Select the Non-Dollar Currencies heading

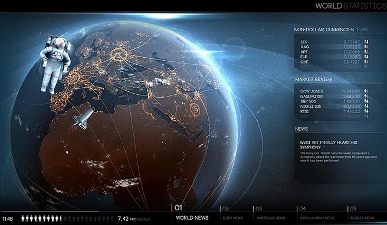[324, 29]
